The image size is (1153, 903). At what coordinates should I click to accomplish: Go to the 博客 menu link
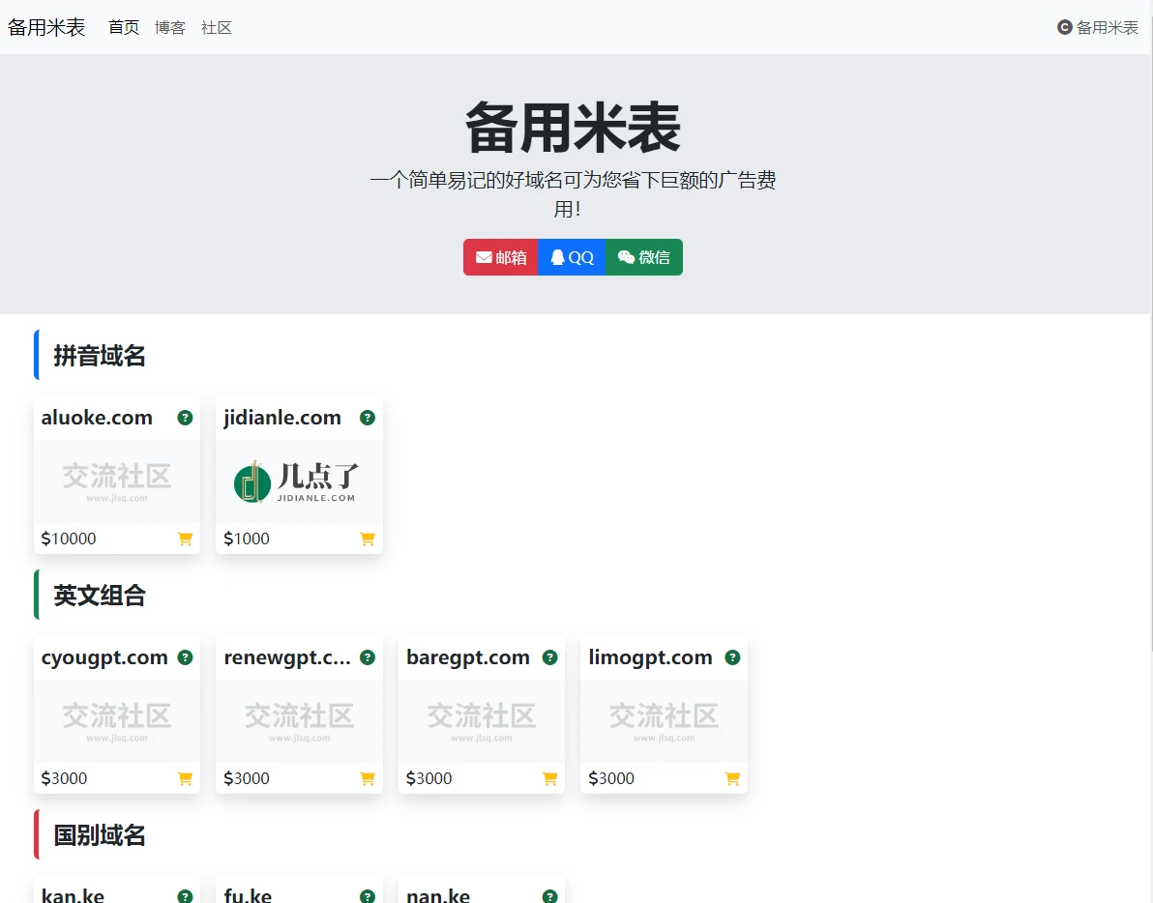170,28
